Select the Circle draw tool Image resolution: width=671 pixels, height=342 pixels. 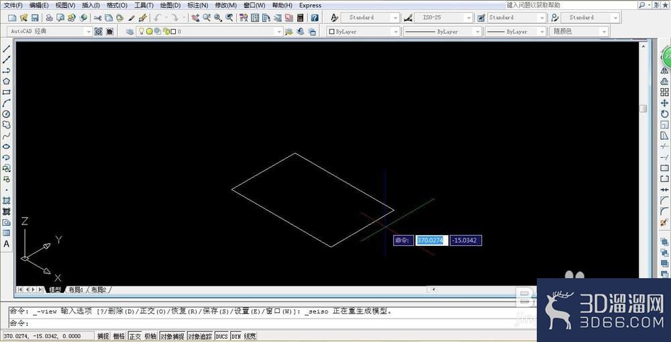tap(7, 114)
